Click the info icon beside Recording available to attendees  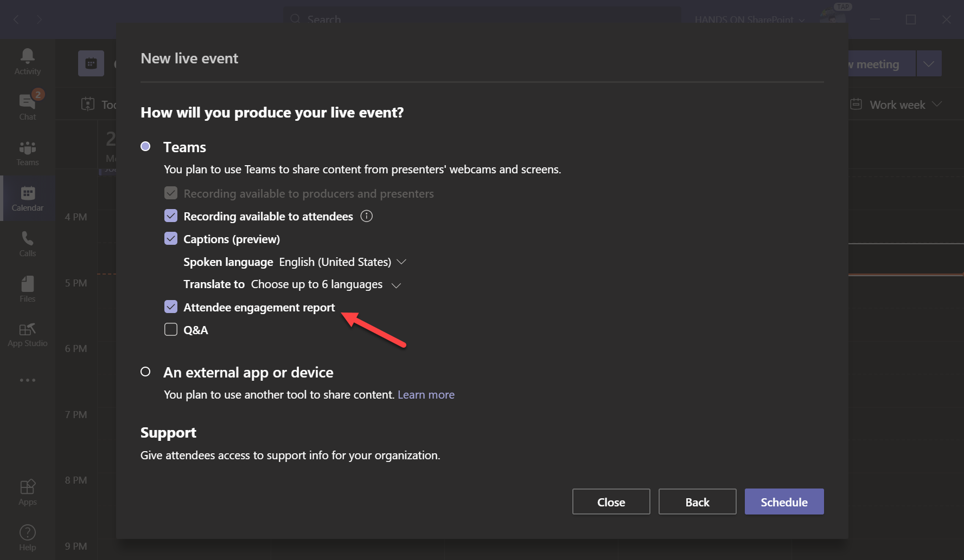(366, 216)
